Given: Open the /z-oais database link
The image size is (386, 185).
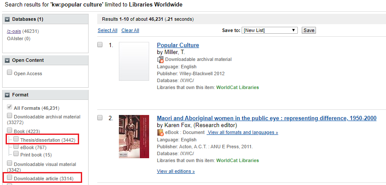Looking at the screenshot, I should point(15,32).
